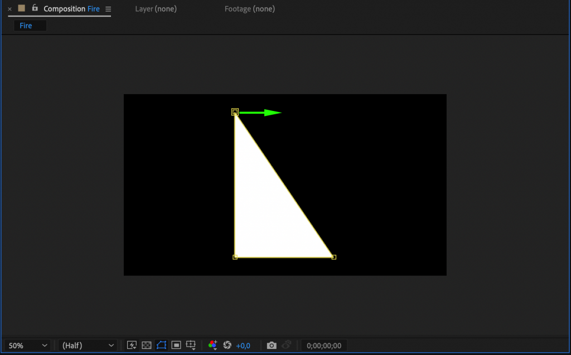Take a snapshot with the camera icon

click(272, 345)
